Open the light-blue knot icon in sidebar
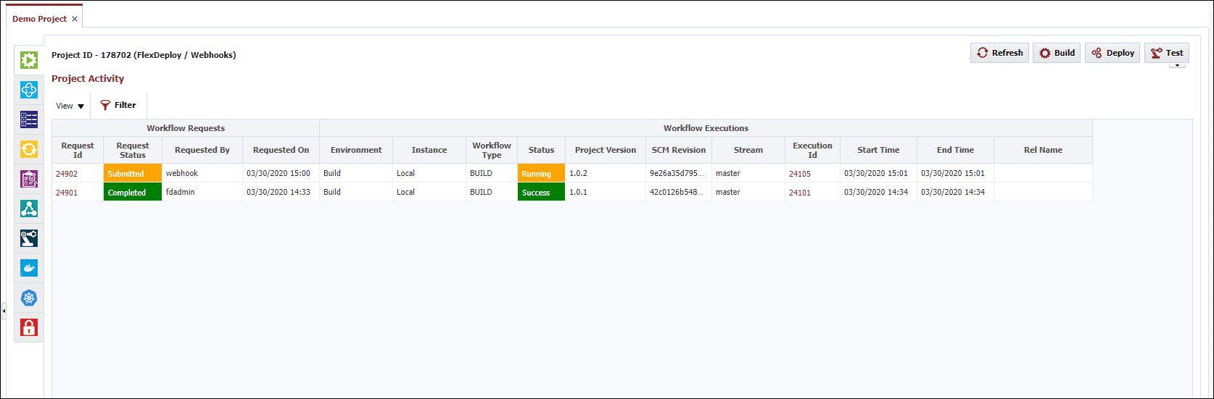This screenshot has height=399, width=1214. [x=29, y=90]
